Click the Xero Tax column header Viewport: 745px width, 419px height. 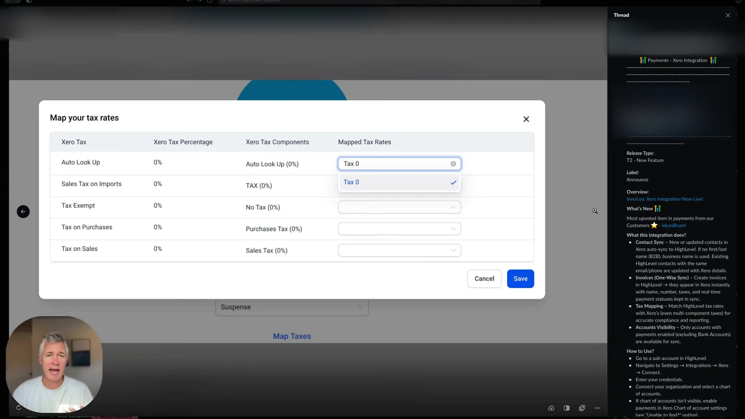point(74,142)
